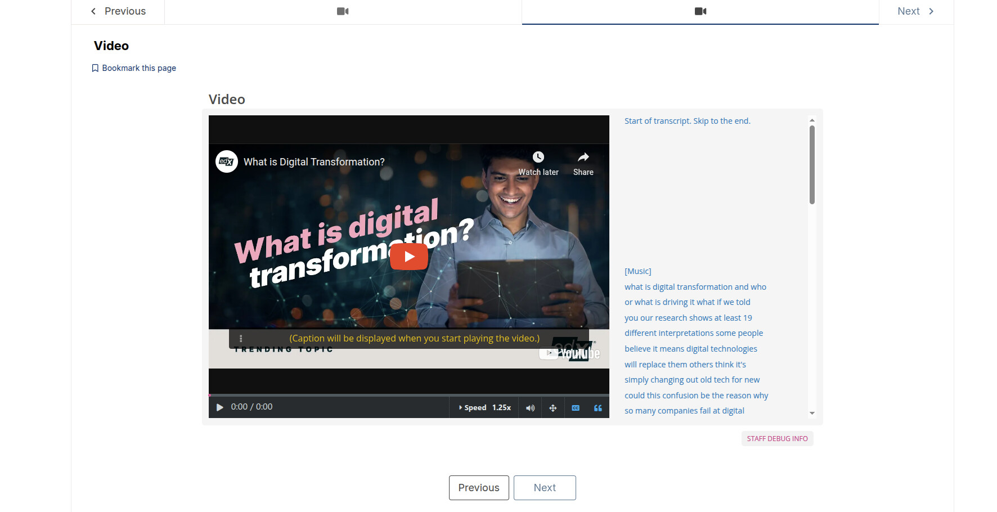
Task: Jump to 'you our research shows at least 19'
Action: pyautogui.click(x=688, y=318)
